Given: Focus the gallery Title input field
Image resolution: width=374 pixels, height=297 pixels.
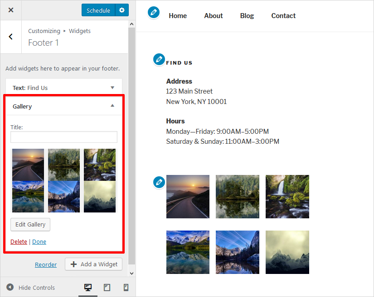Looking at the screenshot, I should tap(64, 137).
